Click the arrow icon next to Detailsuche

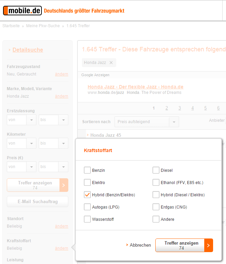(x=9, y=50)
